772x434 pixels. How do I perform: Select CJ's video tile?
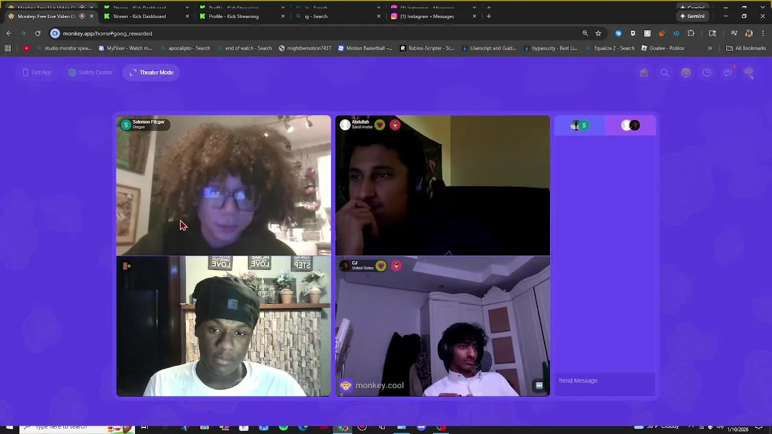click(443, 326)
